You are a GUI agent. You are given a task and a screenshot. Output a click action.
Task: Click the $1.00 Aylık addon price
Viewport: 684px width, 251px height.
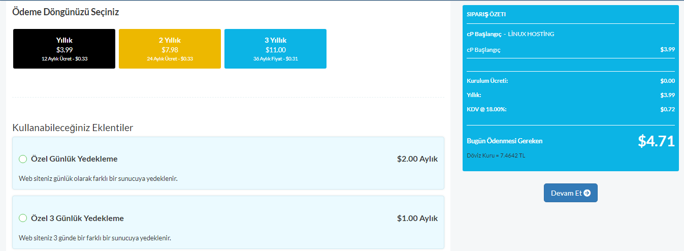(x=417, y=218)
